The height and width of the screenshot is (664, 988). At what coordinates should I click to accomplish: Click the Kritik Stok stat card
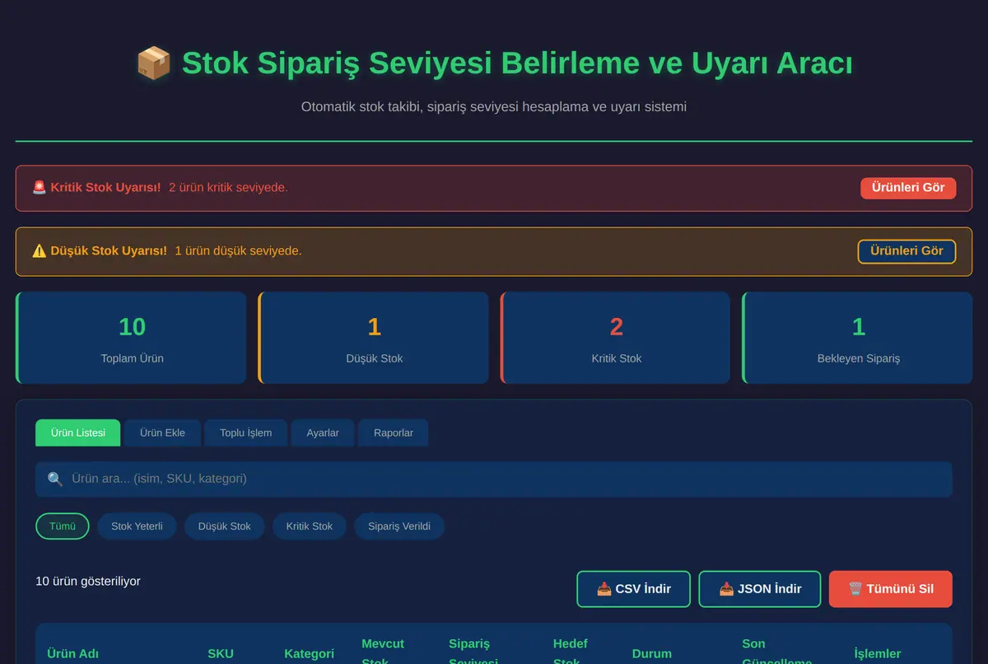[615, 338]
